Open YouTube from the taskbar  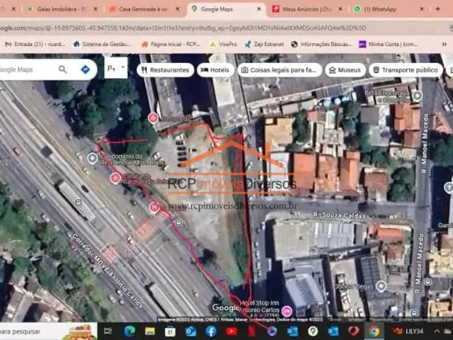click(231, 331)
